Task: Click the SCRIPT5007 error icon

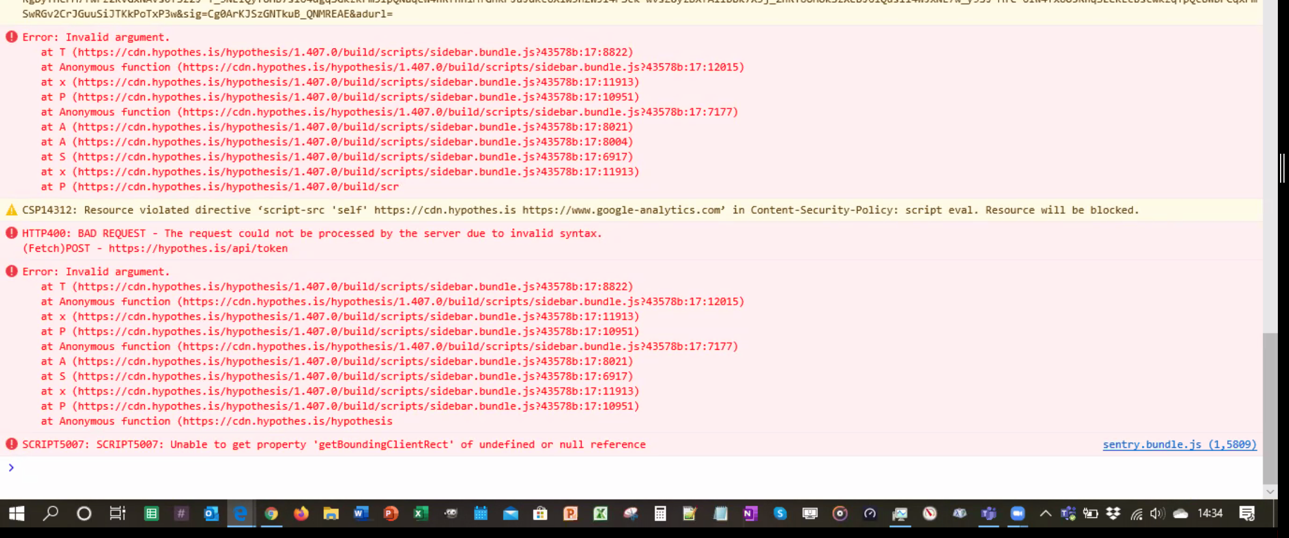Action: coord(12,444)
